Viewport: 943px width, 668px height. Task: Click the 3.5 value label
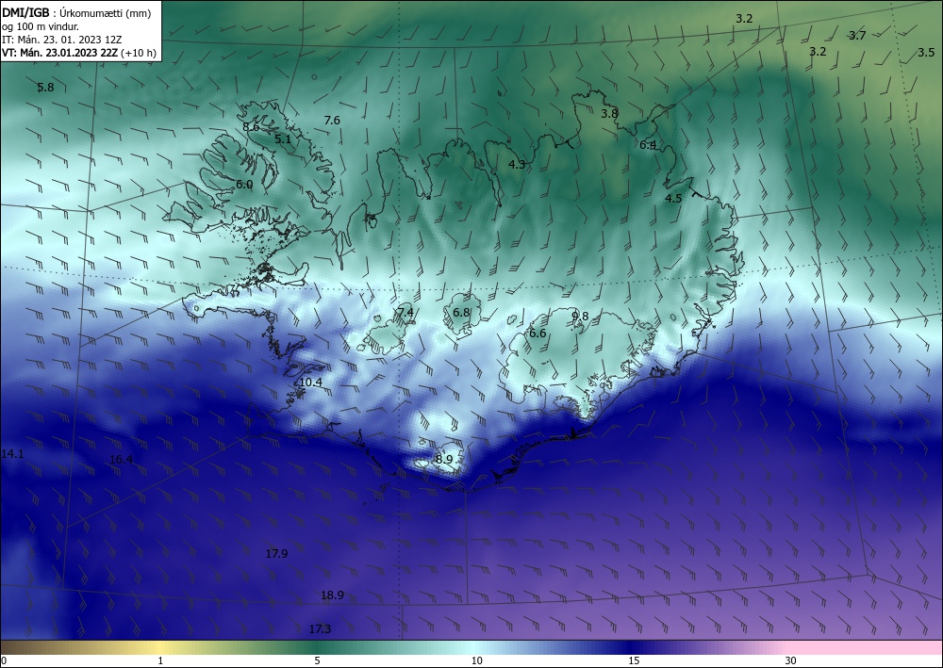click(926, 53)
